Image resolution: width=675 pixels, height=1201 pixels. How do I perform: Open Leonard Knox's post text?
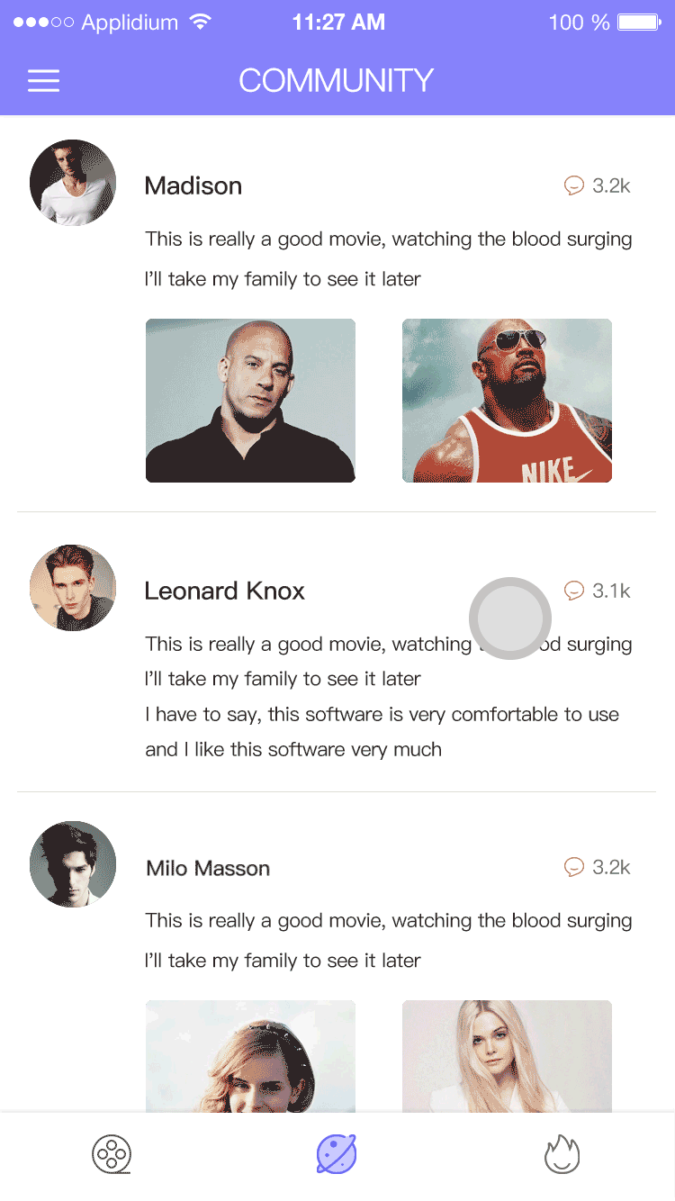(x=389, y=697)
